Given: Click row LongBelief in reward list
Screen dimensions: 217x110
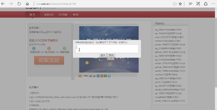Looking at the screenshot, I should 167,97.
